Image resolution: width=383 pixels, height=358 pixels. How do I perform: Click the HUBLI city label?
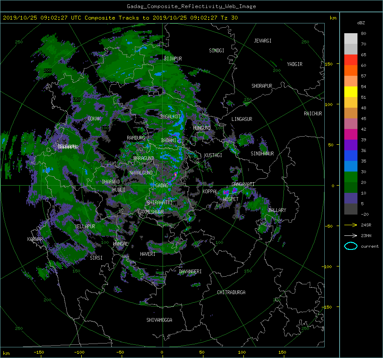119,189
